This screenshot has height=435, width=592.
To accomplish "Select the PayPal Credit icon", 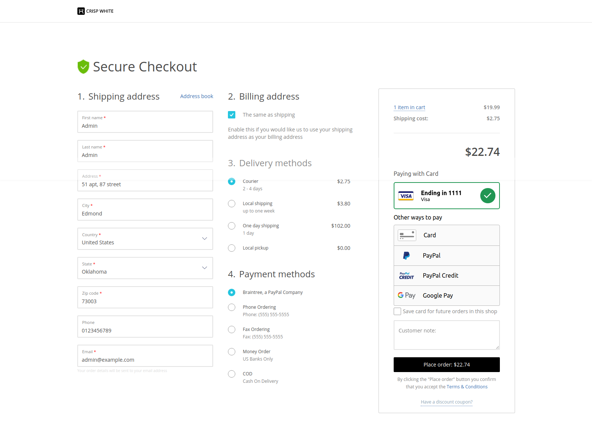I will pyautogui.click(x=406, y=275).
